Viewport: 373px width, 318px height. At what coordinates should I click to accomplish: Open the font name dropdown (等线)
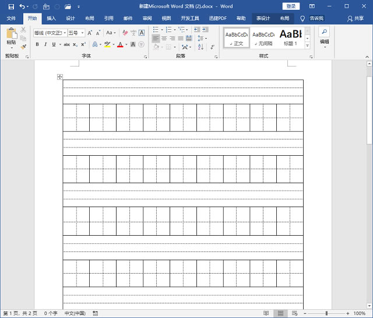pos(49,33)
